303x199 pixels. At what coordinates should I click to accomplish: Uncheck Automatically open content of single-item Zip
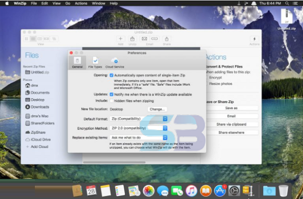point(112,75)
